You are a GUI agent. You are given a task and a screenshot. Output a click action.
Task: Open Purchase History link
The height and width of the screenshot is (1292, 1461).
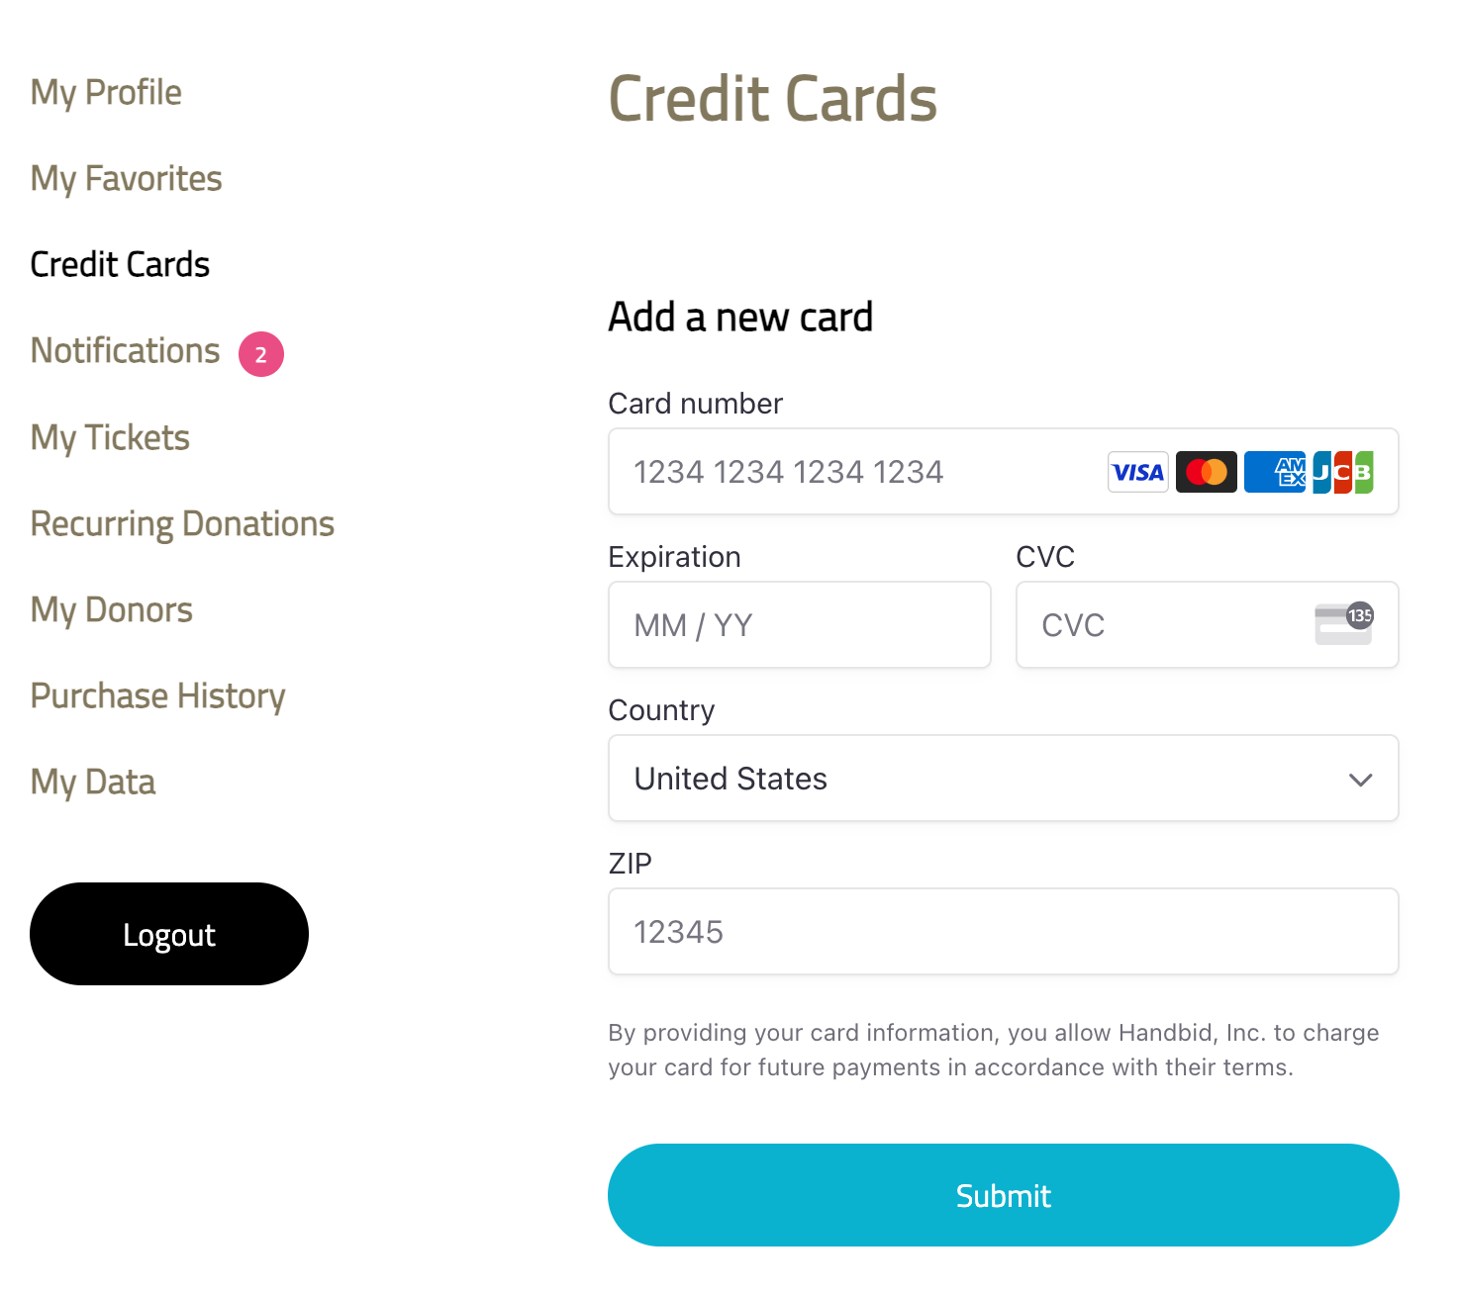point(158,696)
